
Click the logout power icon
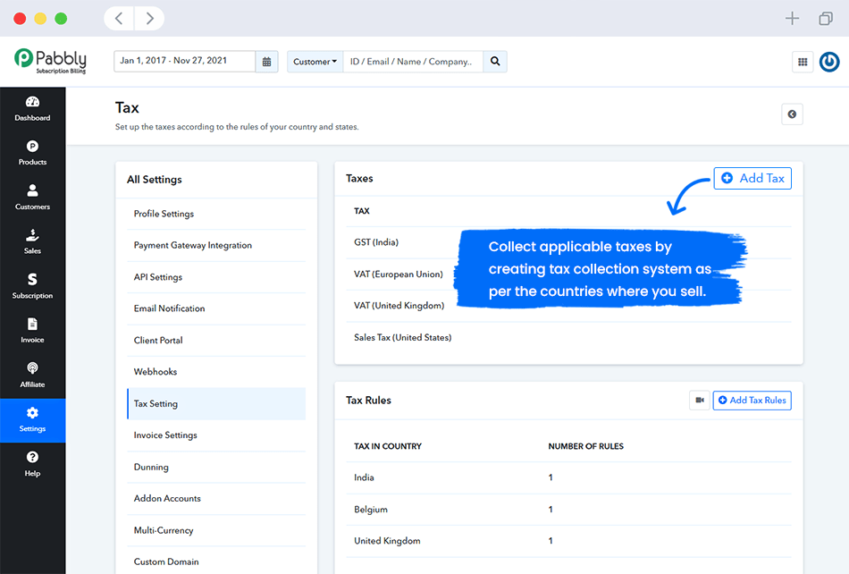(829, 61)
